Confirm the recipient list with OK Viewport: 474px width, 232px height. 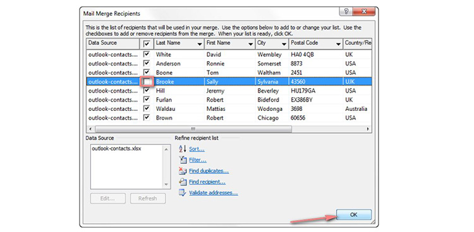(354, 214)
